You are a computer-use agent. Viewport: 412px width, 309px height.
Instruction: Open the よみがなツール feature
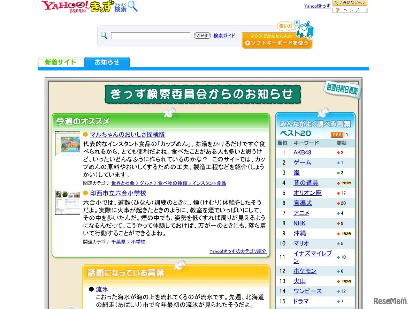pyautogui.click(x=349, y=3)
